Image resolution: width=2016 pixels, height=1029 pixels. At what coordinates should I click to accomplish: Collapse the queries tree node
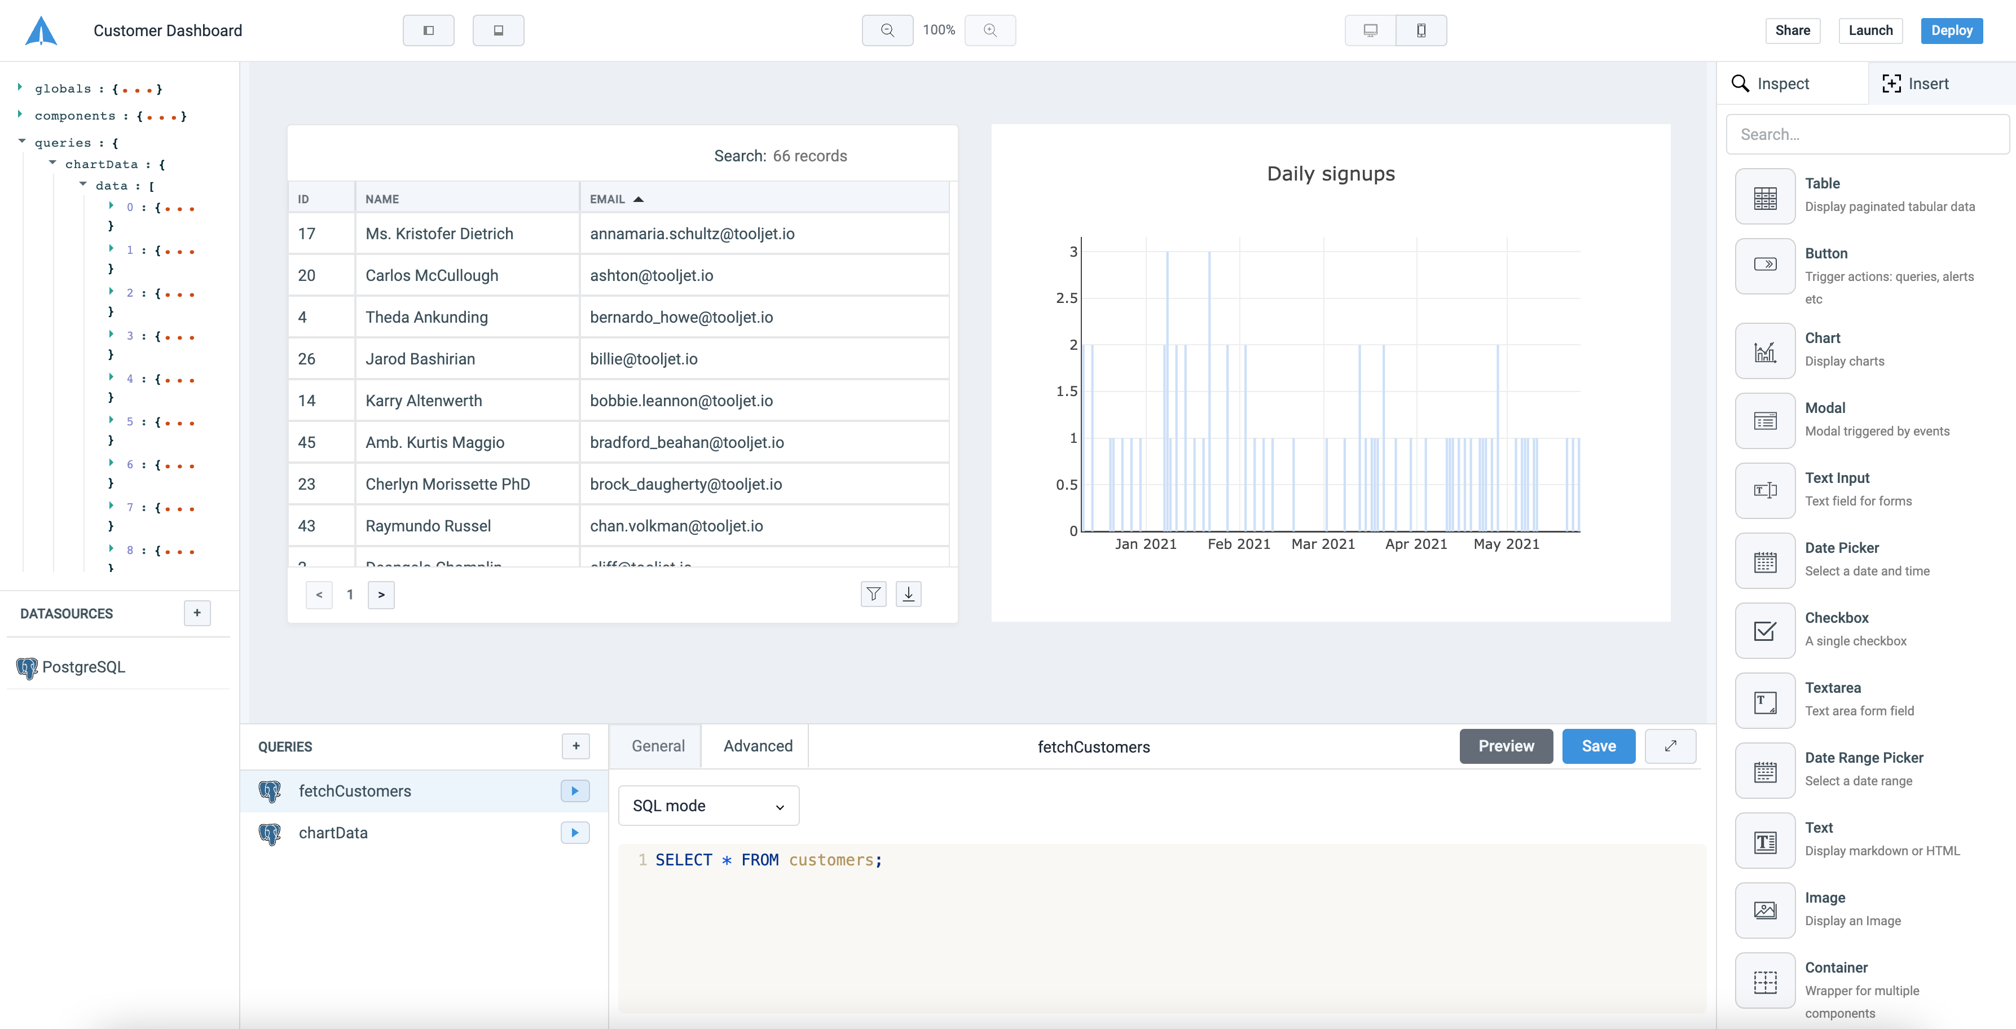click(22, 142)
